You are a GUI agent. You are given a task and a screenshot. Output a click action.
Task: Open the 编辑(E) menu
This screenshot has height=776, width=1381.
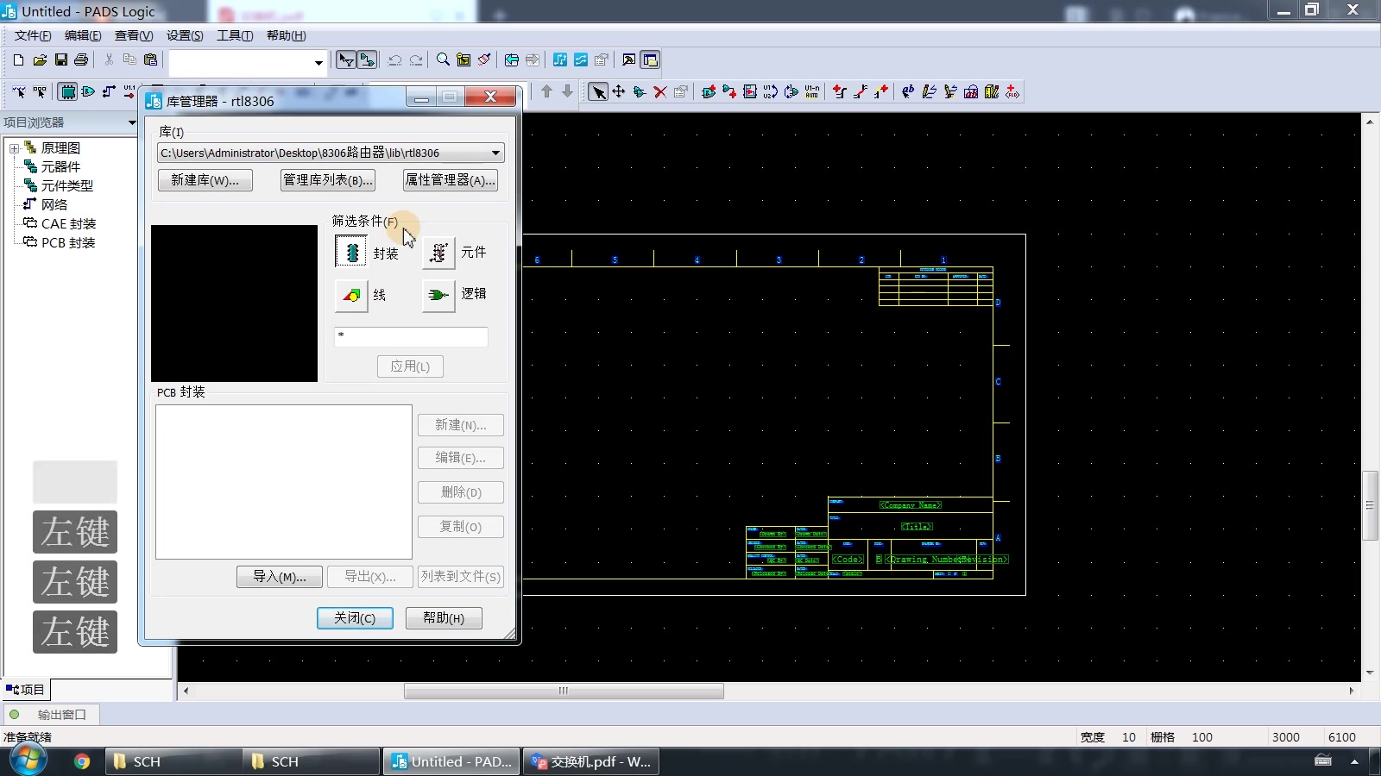pos(83,35)
